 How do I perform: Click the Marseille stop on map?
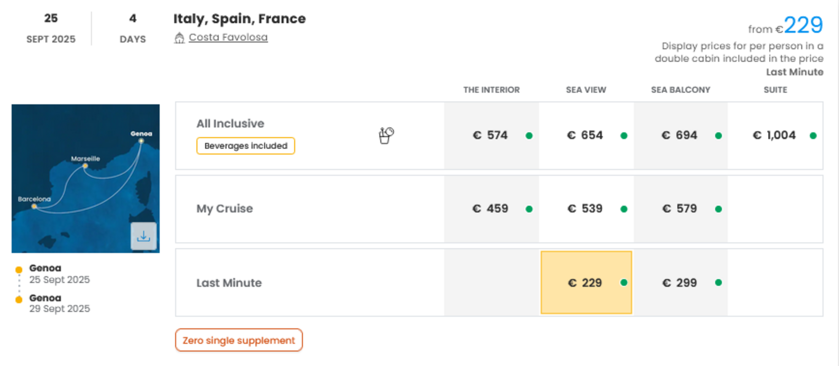coord(85,166)
